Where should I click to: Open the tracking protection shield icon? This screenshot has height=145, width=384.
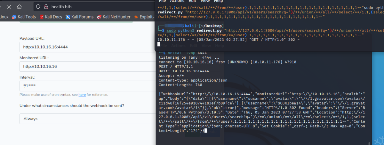pyautogui.click(x=38, y=6)
